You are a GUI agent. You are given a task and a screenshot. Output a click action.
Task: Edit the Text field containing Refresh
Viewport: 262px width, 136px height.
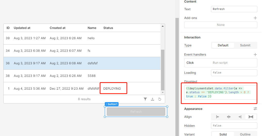234,9
